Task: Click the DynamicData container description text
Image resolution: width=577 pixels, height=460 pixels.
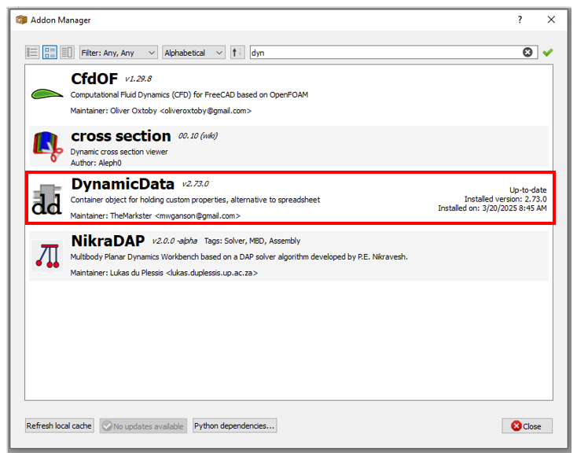Action: coord(195,200)
